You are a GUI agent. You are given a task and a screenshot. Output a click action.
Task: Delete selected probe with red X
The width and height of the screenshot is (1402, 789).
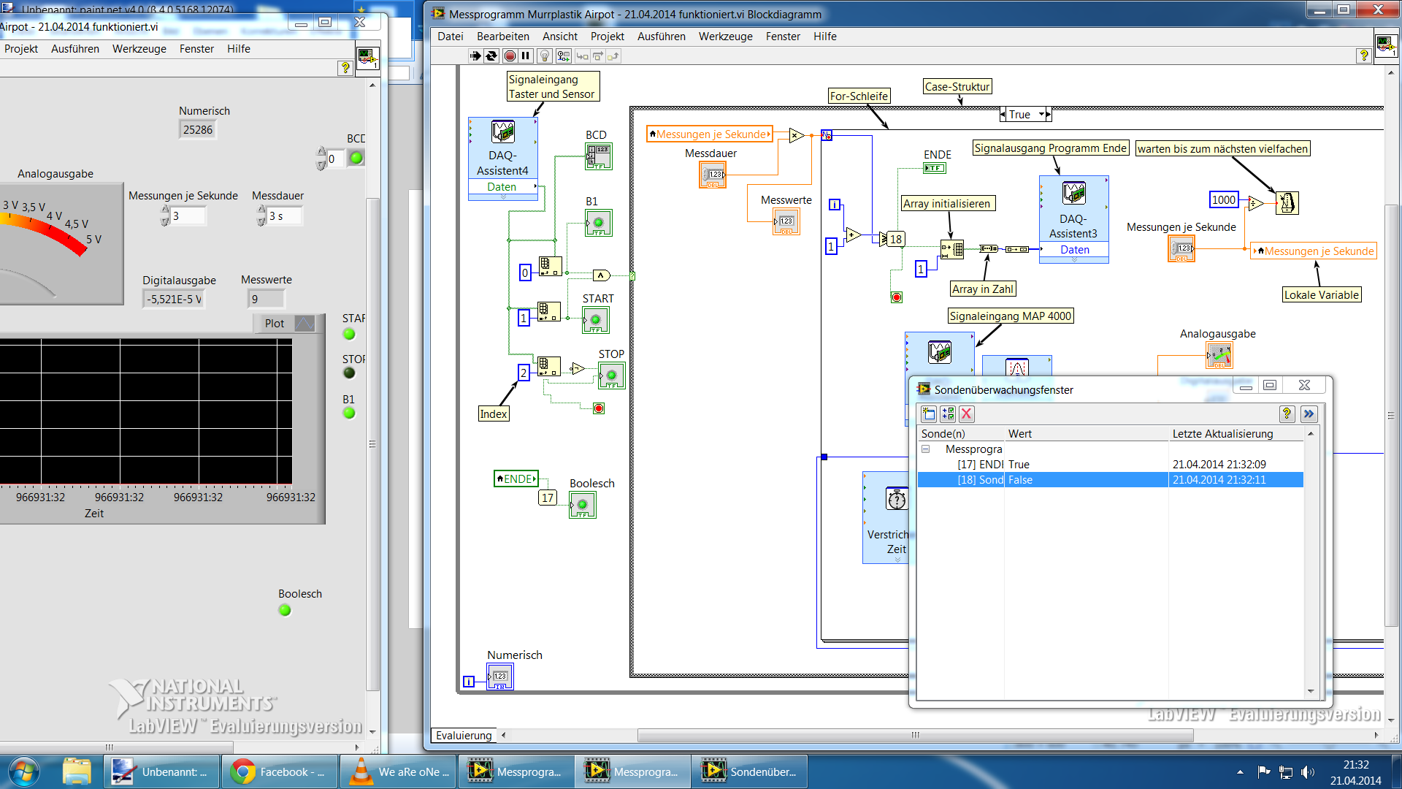[x=966, y=414]
